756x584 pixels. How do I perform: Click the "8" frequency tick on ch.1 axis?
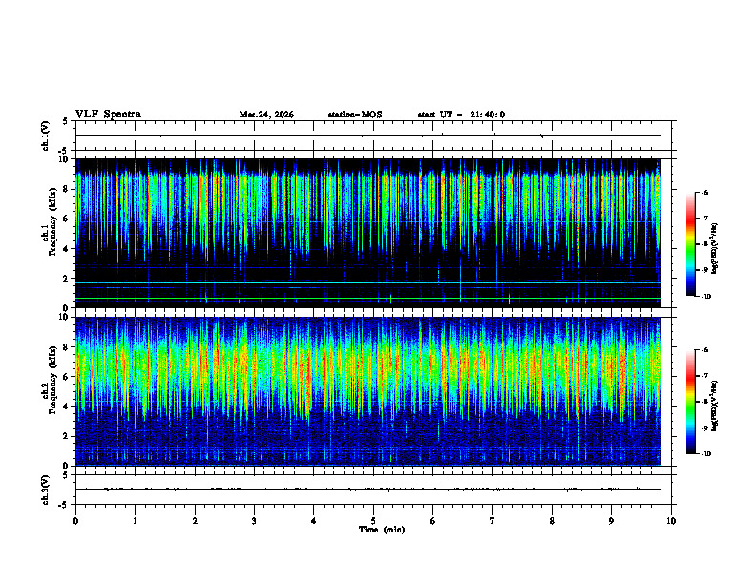67,189
